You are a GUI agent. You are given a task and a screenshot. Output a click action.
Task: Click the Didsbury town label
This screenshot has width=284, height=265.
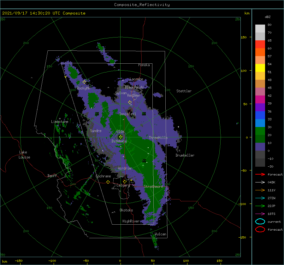click(119, 141)
